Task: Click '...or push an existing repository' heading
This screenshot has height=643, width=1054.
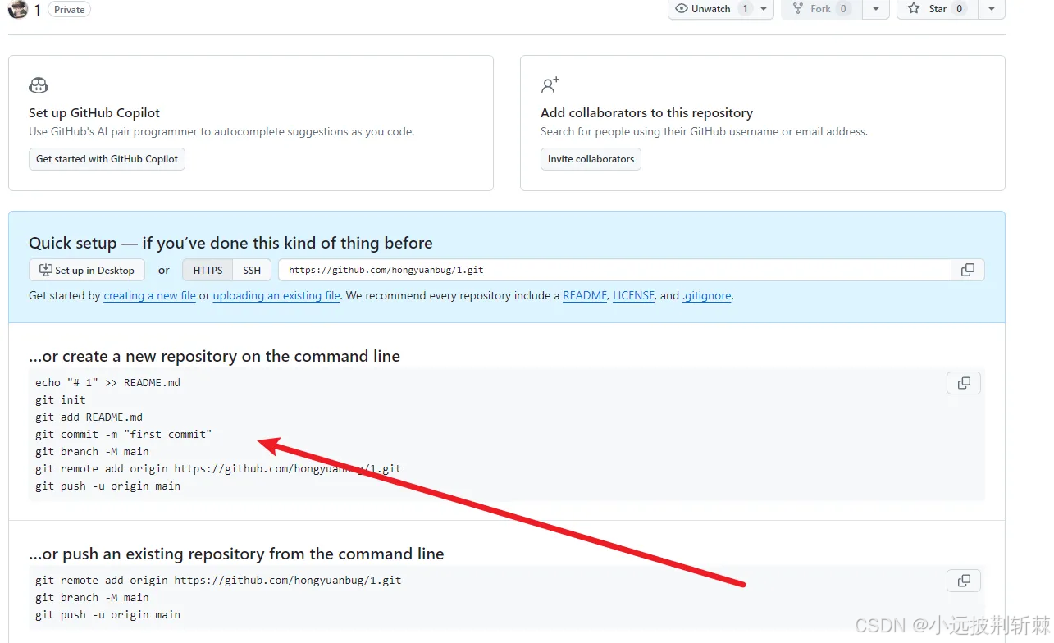Action: (236, 554)
